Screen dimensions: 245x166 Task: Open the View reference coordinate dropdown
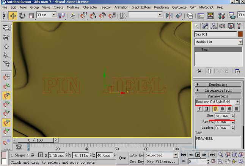click(53, 15)
